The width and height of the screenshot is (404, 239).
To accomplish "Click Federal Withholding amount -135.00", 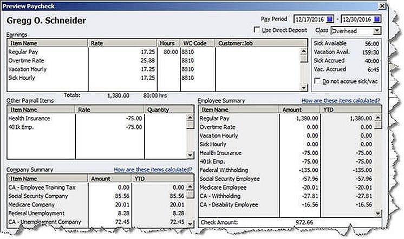I will (309, 170).
